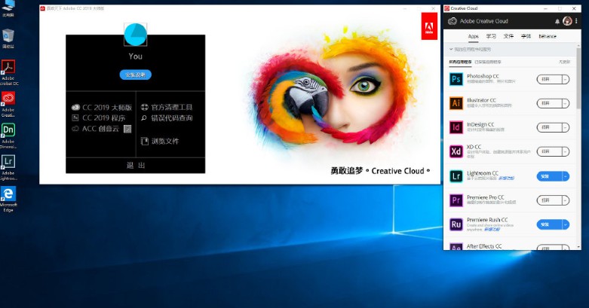Image resolution: width=589 pixels, height=308 pixels.
Task: Open dropdown arrow next to Lightroom CC install button
Action: click(566, 176)
